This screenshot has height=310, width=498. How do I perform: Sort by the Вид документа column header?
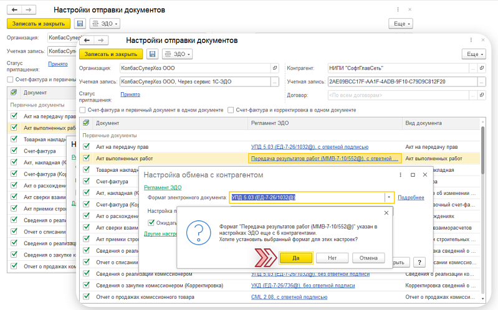(x=441, y=123)
